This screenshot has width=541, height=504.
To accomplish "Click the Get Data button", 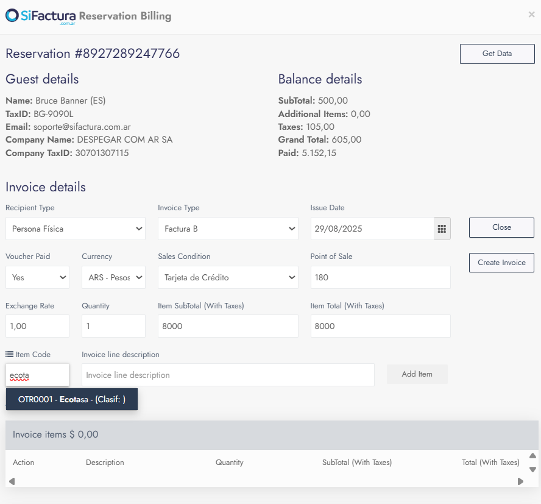I will [x=497, y=54].
